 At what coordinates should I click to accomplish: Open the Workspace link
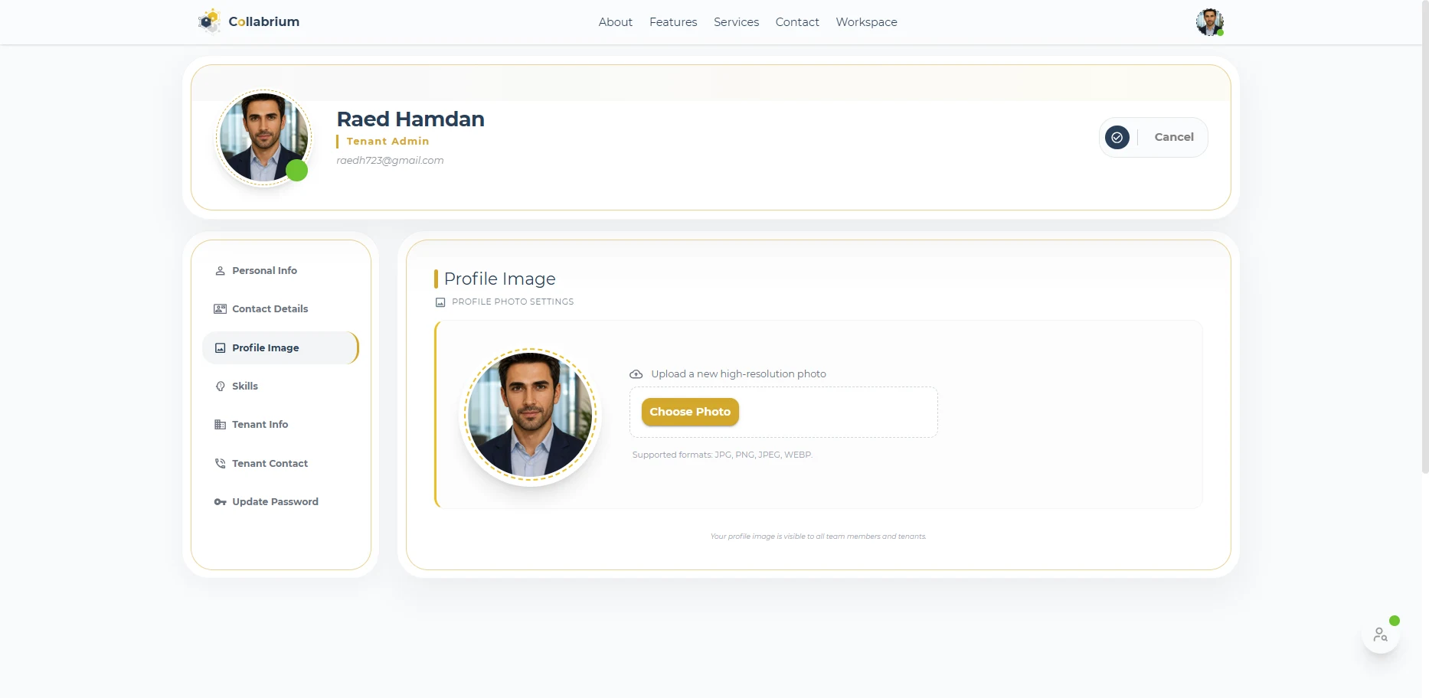[x=867, y=22]
